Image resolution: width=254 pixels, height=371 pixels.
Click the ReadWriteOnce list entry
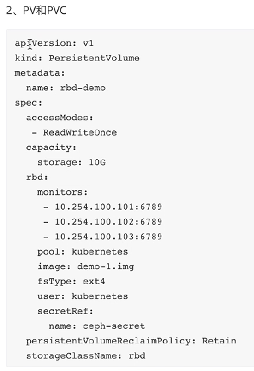(x=80, y=132)
